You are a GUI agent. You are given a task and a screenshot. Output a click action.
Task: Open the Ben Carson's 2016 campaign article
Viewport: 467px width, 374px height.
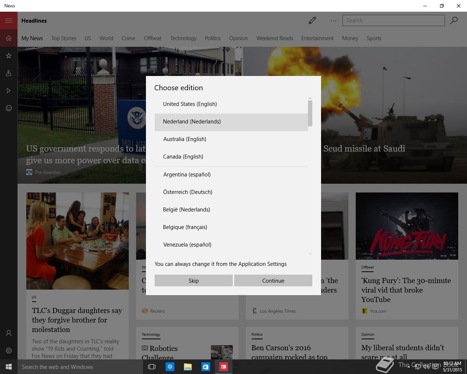(x=297, y=343)
